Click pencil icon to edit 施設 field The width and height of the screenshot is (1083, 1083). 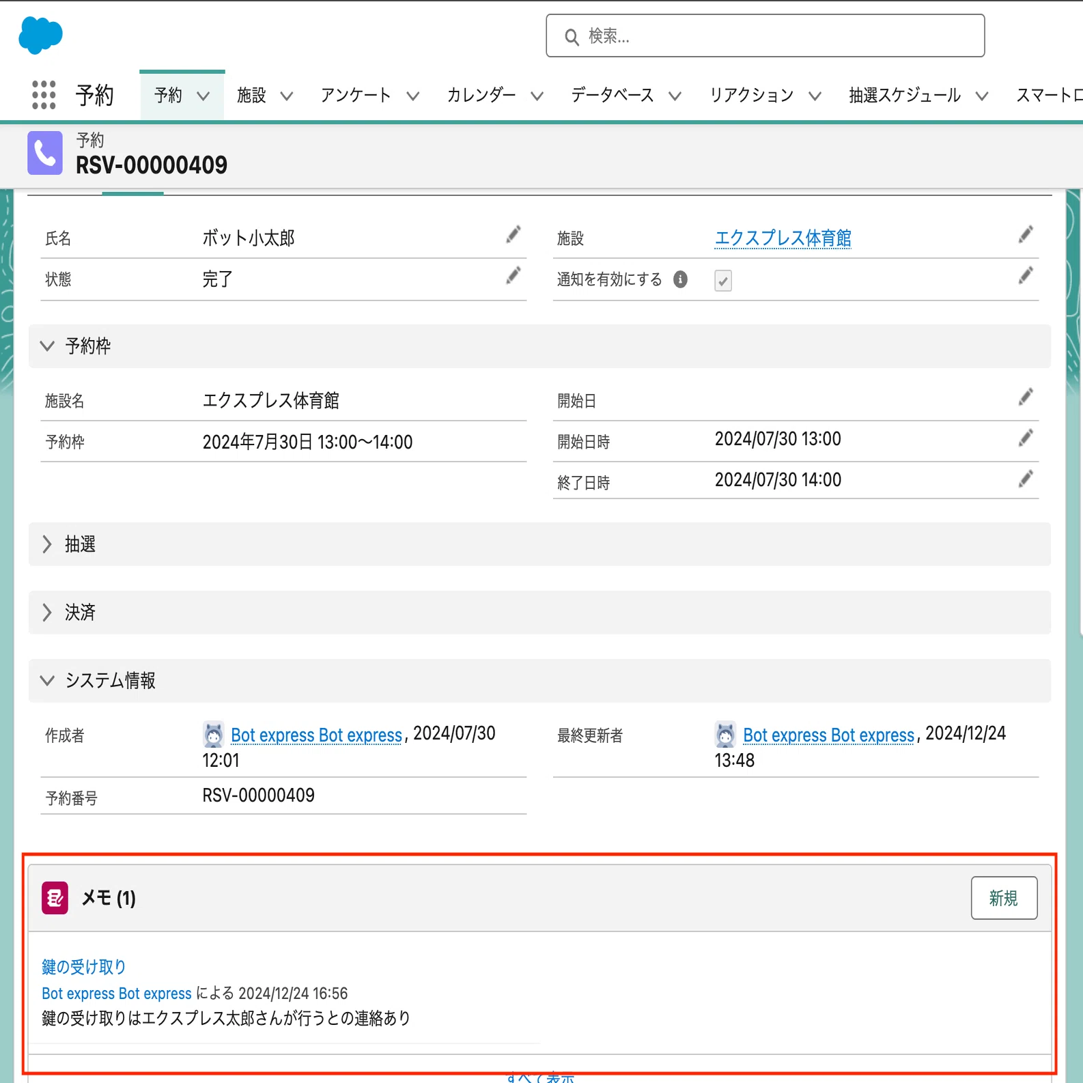[1026, 235]
